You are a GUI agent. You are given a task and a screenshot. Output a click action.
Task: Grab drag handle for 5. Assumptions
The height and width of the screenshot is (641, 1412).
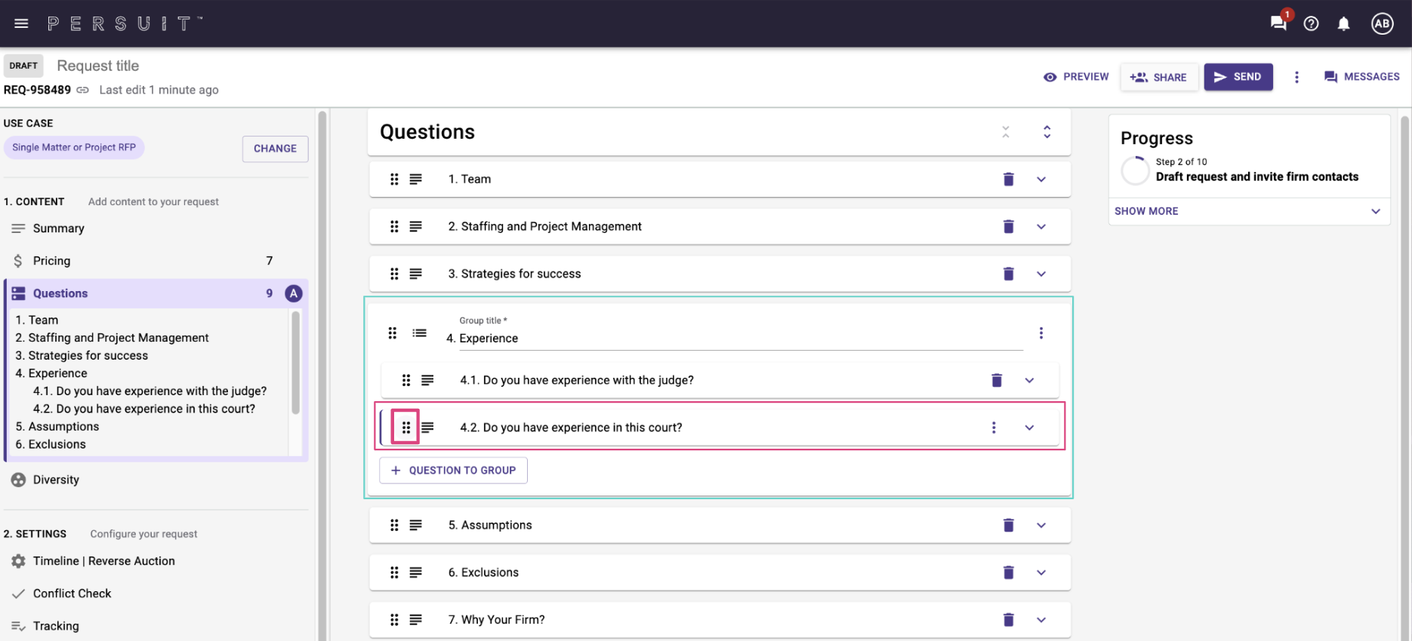tap(394, 525)
